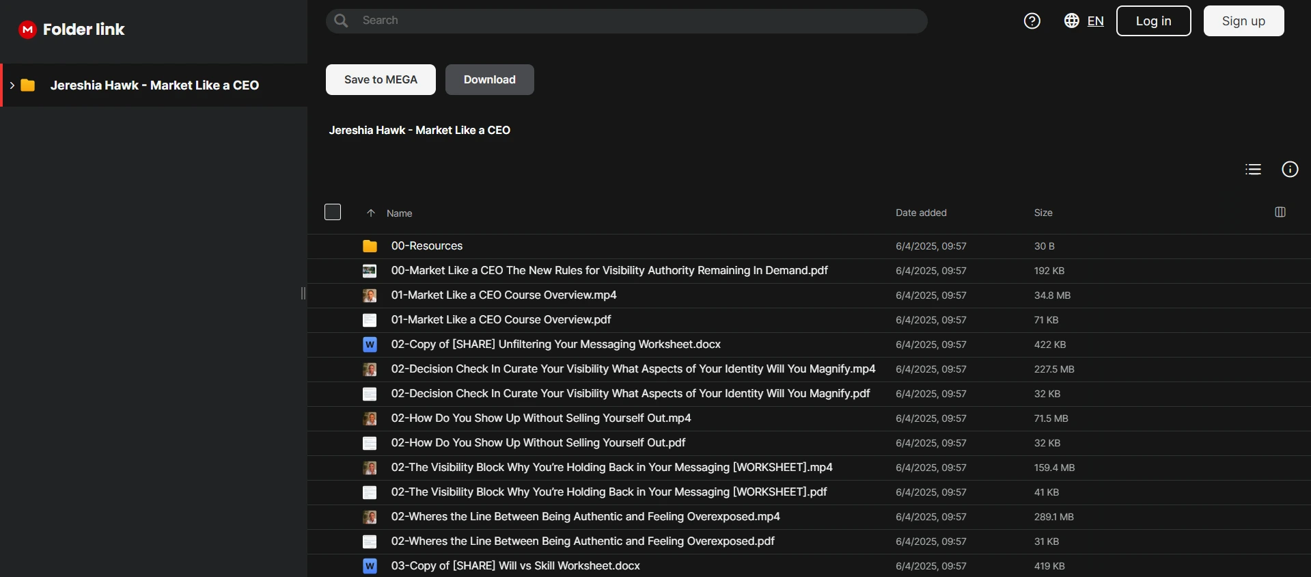Sort by the Name column header
This screenshot has height=577, width=1311.
[x=400, y=213]
